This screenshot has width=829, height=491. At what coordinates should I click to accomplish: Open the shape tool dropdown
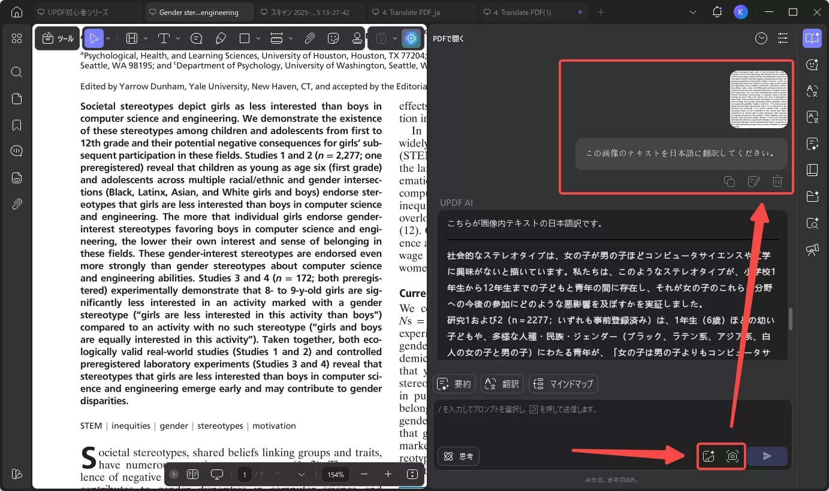point(259,38)
